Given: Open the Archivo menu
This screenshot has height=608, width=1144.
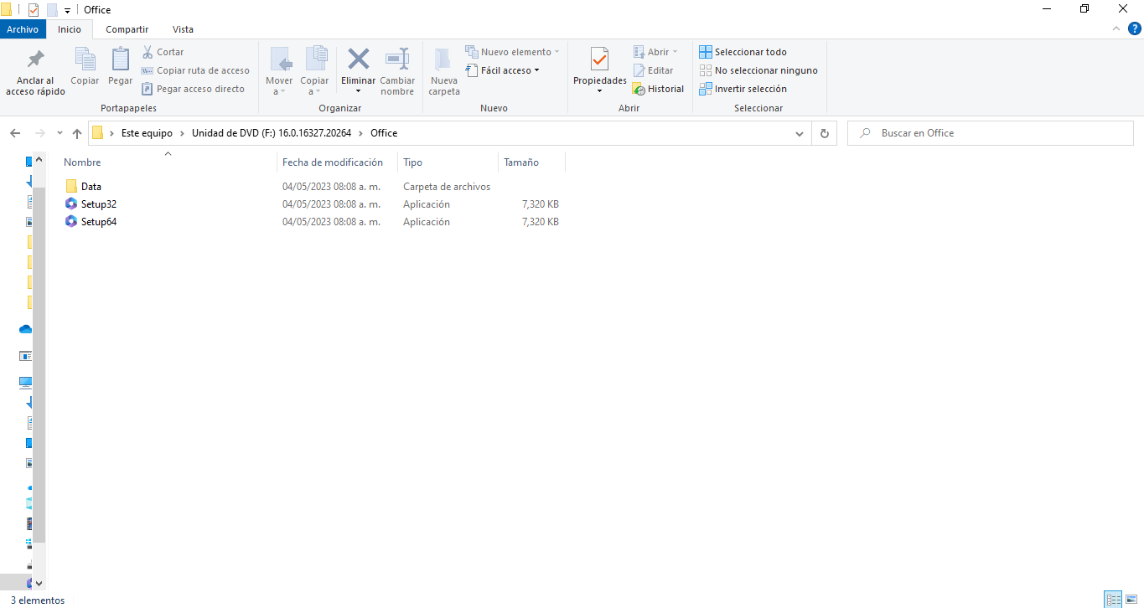Looking at the screenshot, I should click(23, 28).
